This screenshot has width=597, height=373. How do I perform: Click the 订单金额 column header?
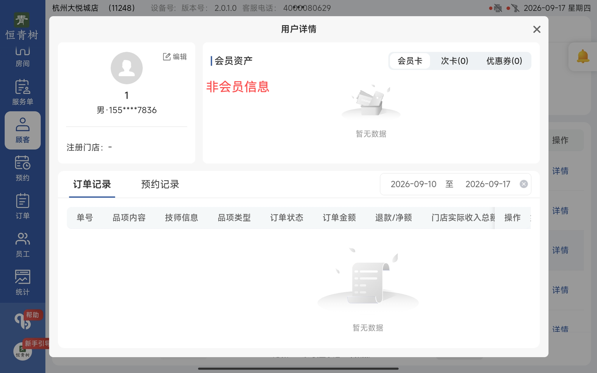(339, 218)
